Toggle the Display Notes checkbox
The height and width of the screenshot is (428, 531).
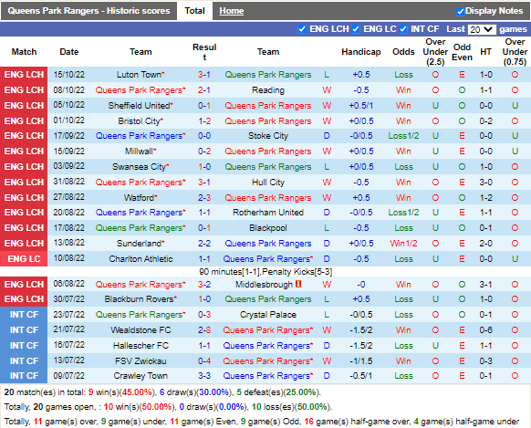tap(460, 11)
